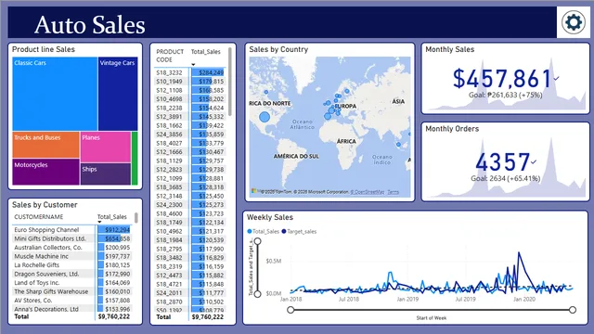Sort by CUSTOMERNAME column header

(39, 217)
